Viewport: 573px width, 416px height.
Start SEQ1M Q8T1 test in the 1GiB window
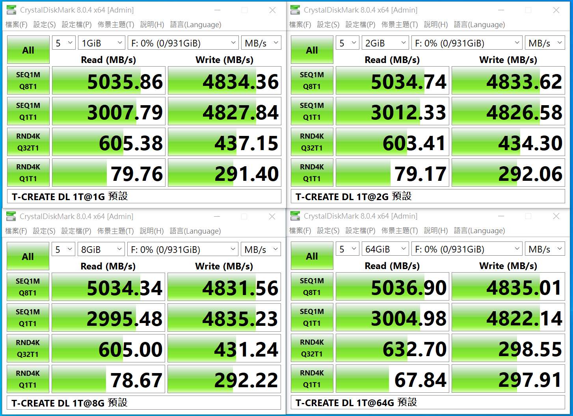point(28,81)
